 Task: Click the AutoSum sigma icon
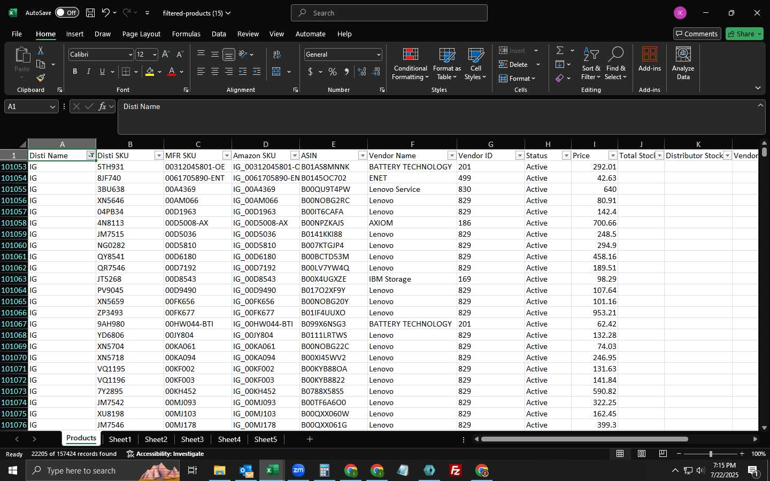point(560,50)
